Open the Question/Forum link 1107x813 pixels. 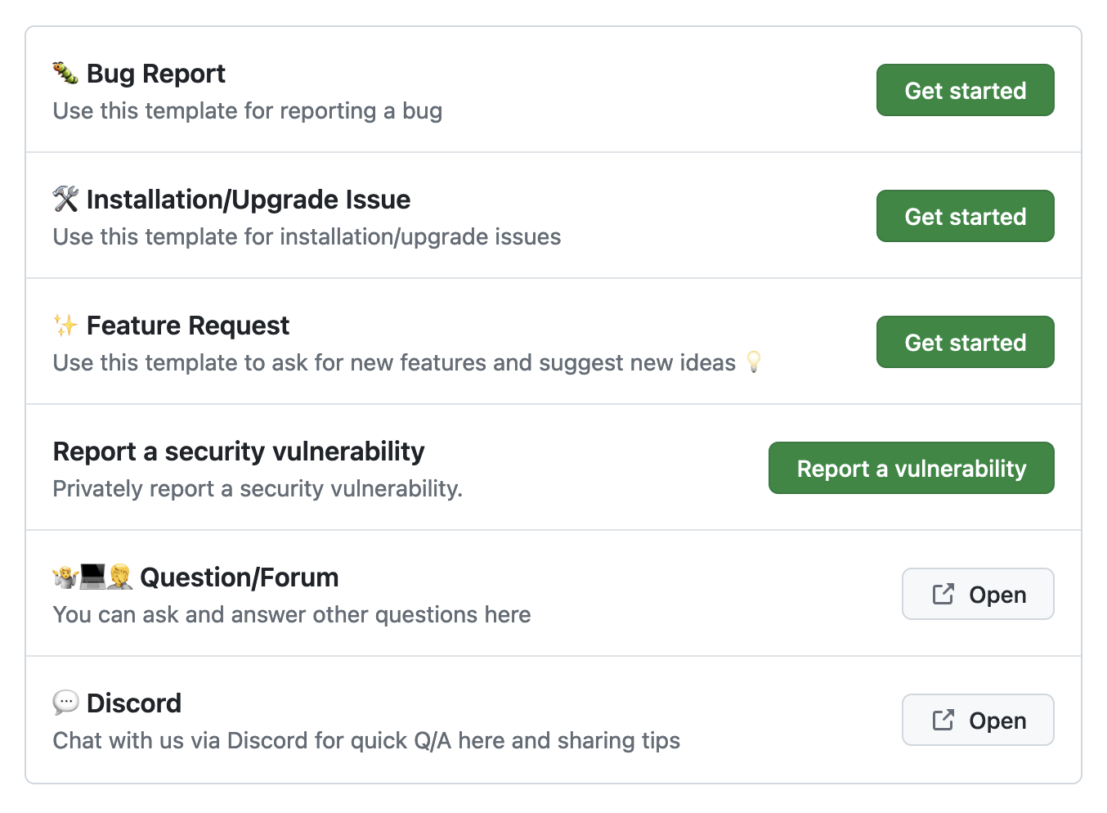click(978, 594)
